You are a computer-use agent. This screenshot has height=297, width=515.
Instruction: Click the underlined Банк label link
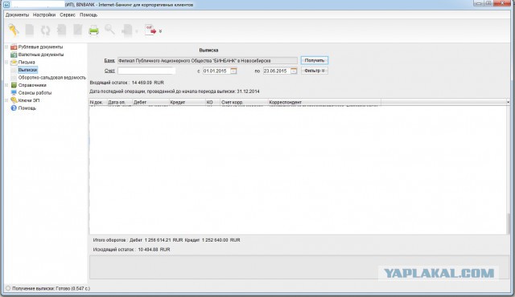109,60
